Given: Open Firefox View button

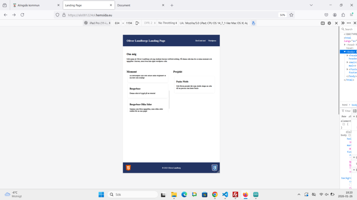Looking at the screenshot, I should (5, 5).
